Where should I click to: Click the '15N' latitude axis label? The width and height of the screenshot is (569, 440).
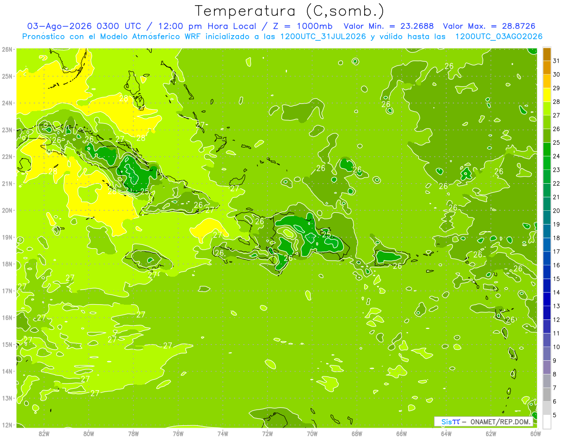[x=7, y=344]
